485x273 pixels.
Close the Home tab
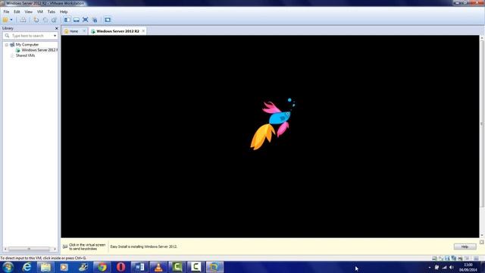(x=84, y=31)
